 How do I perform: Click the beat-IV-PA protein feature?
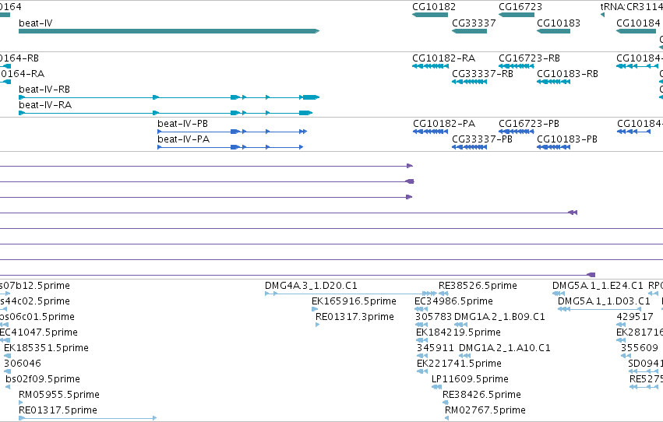pos(230,147)
